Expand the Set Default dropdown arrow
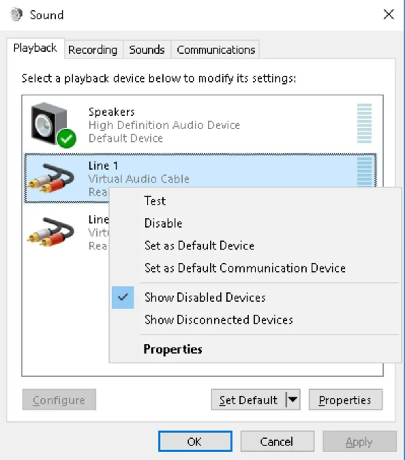Screen dimensions: 405x460 (x=293, y=400)
